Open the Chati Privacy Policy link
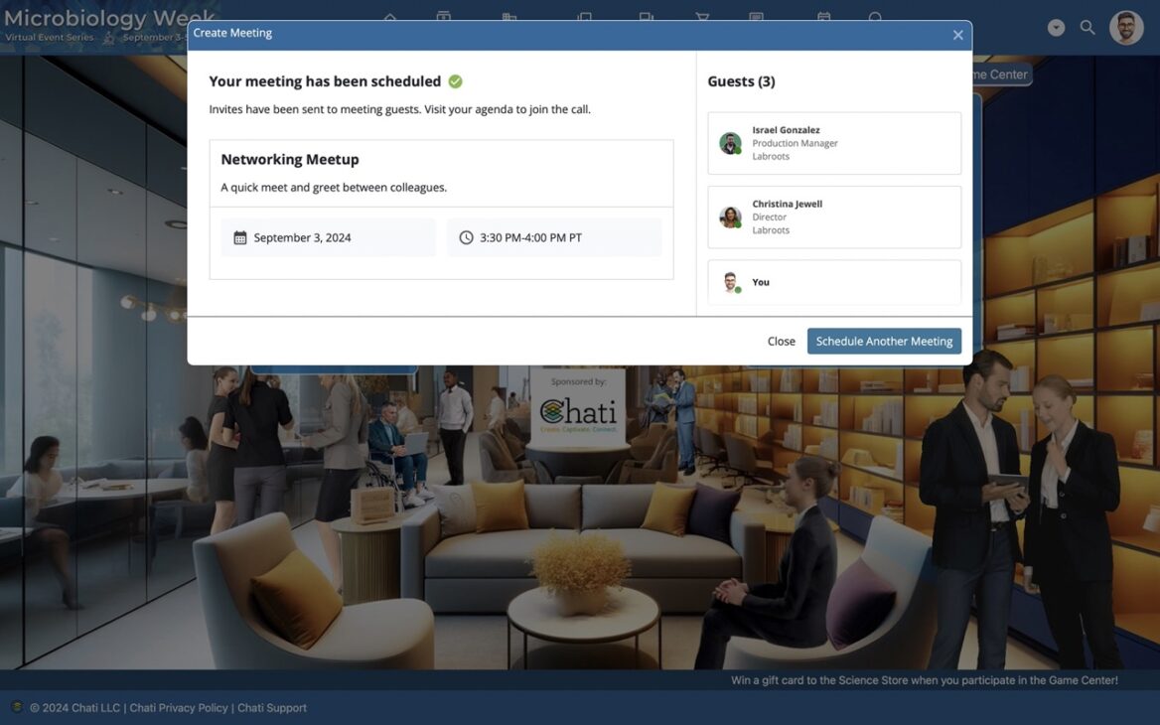Viewport: 1160px width, 725px height. (179, 708)
